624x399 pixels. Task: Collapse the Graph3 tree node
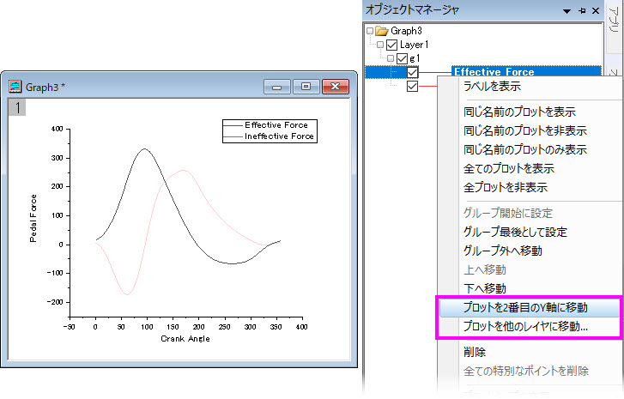click(x=370, y=31)
